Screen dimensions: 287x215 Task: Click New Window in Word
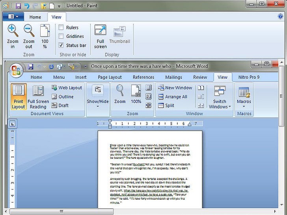click(175, 88)
